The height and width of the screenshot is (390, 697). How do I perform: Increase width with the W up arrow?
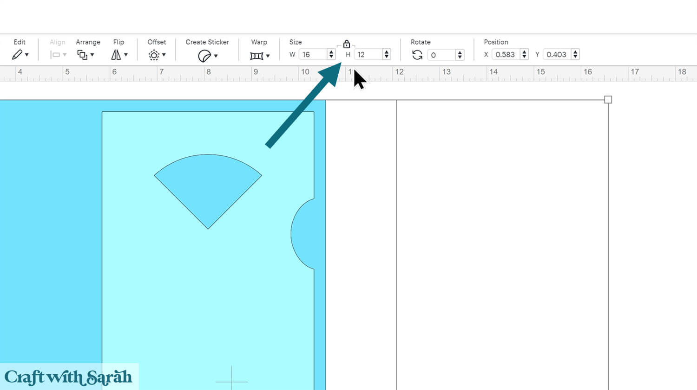(331, 52)
